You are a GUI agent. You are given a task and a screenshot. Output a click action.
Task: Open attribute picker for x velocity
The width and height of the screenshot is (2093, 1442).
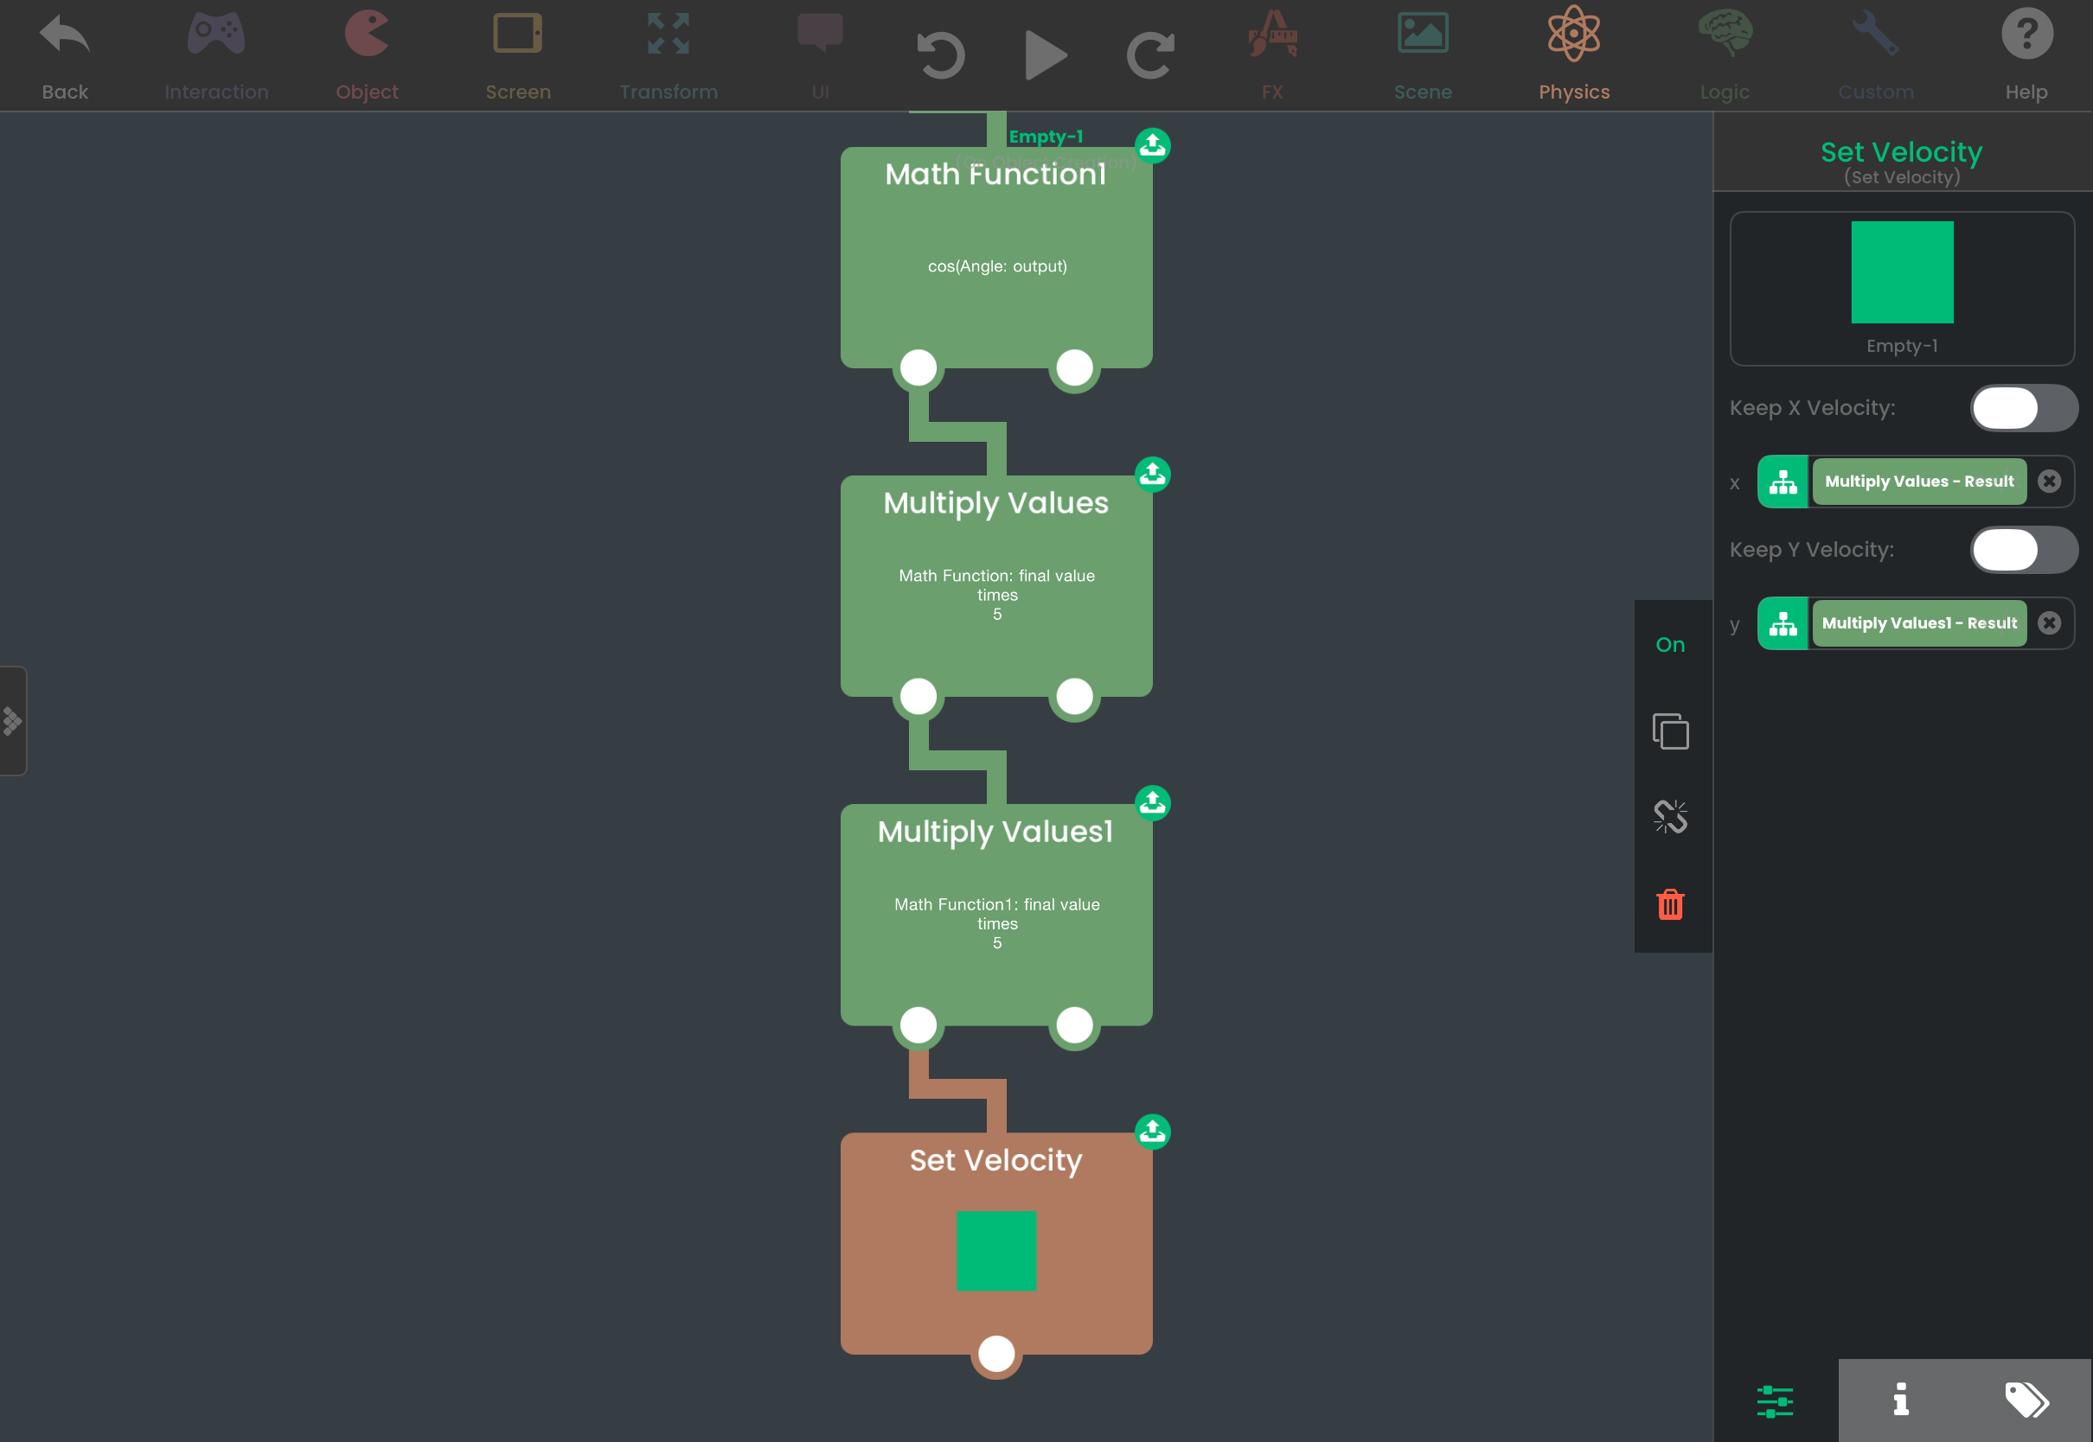(1783, 482)
